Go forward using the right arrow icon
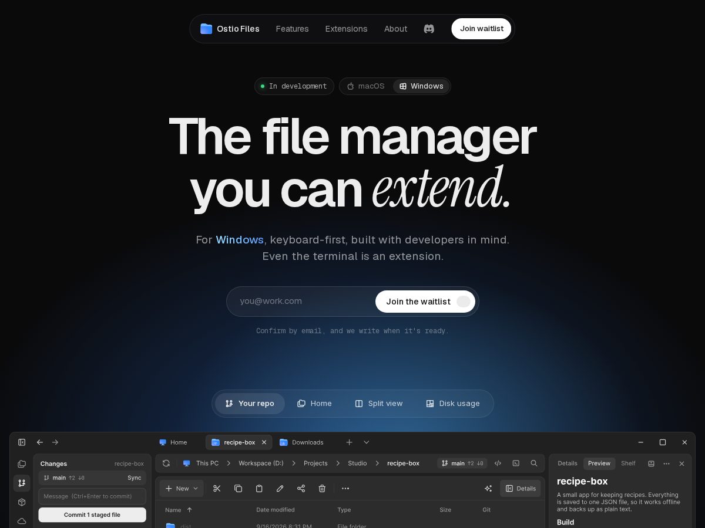 pos(55,442)
